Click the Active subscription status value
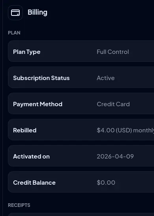Viewport: 154px width, 216px height. (x=105, y=78)
